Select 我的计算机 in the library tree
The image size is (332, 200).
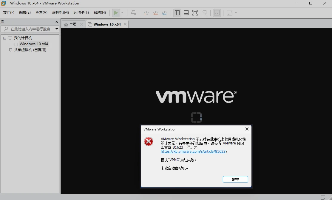23,38
